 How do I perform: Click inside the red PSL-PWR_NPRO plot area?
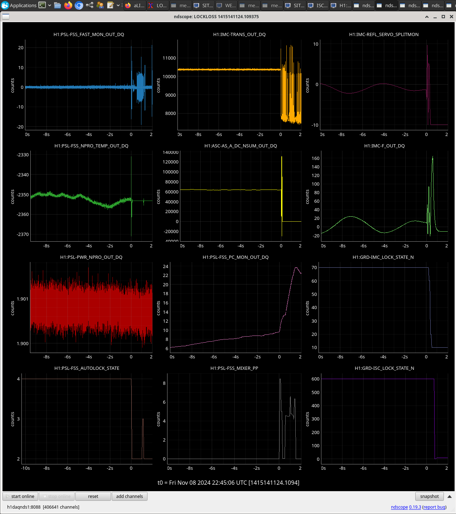(x=91, y=307)
